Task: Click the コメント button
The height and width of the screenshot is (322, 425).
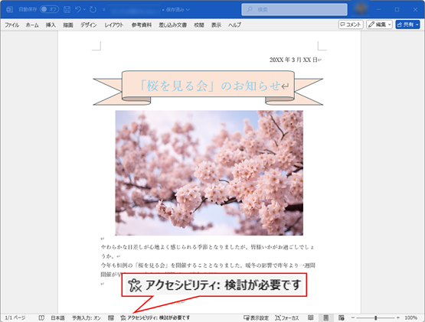Action: click(351, 24)
